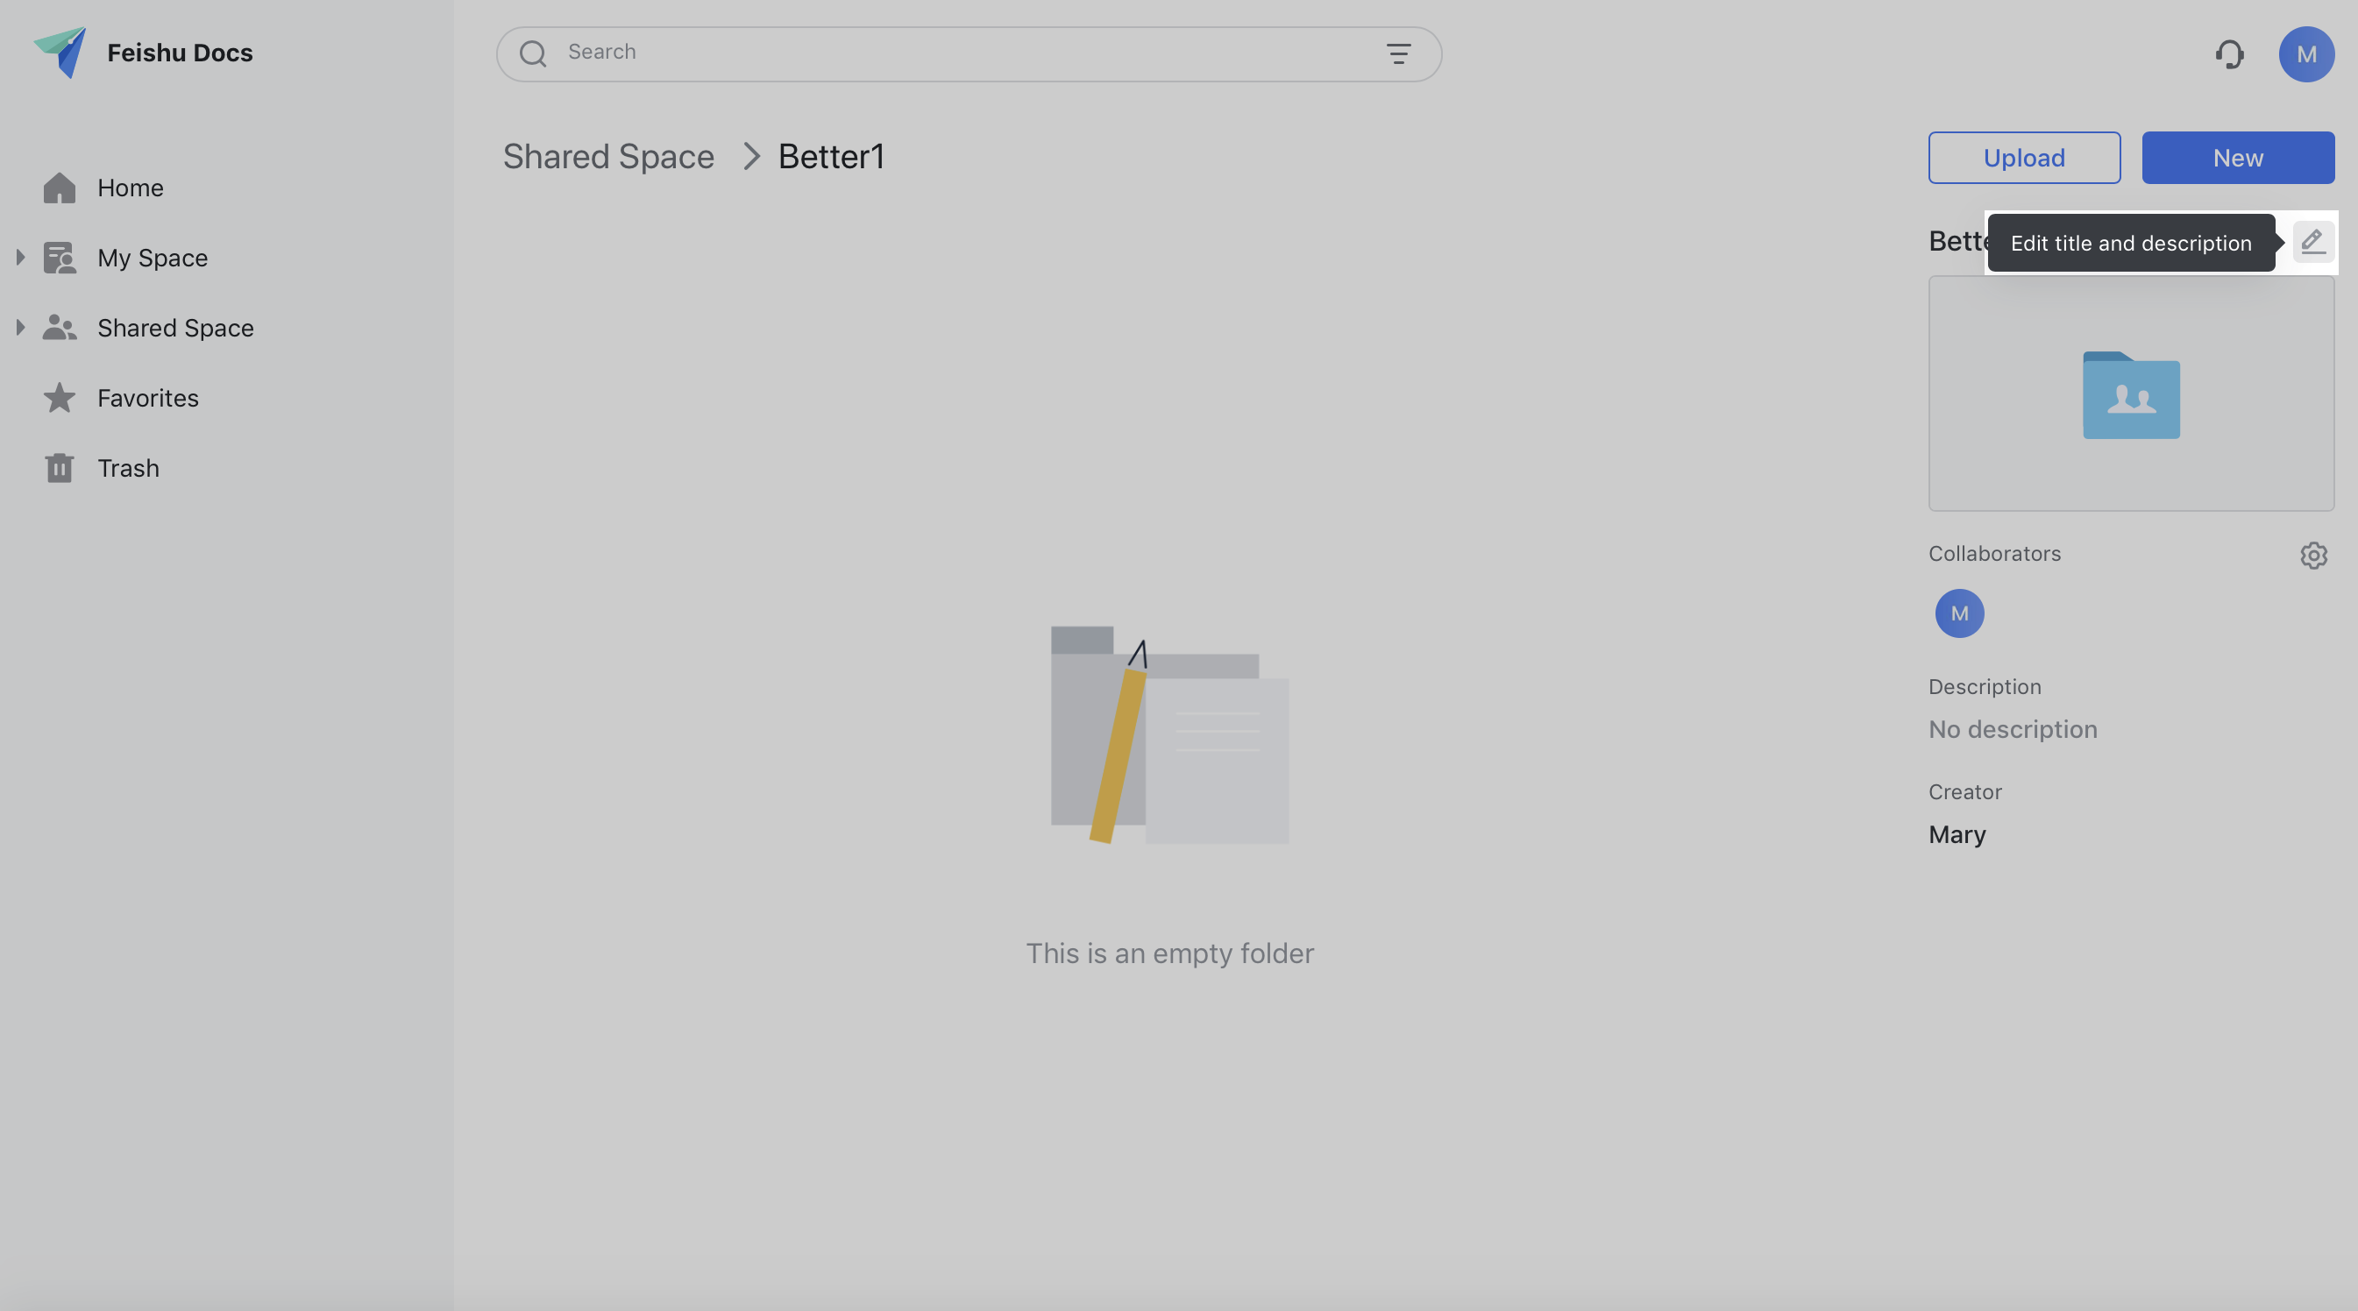The width and height of the screenshot is (2358, 1311).
Task: Open collaborators settings gear icon
Action: pyautogui.click(x=2313, y=556)
